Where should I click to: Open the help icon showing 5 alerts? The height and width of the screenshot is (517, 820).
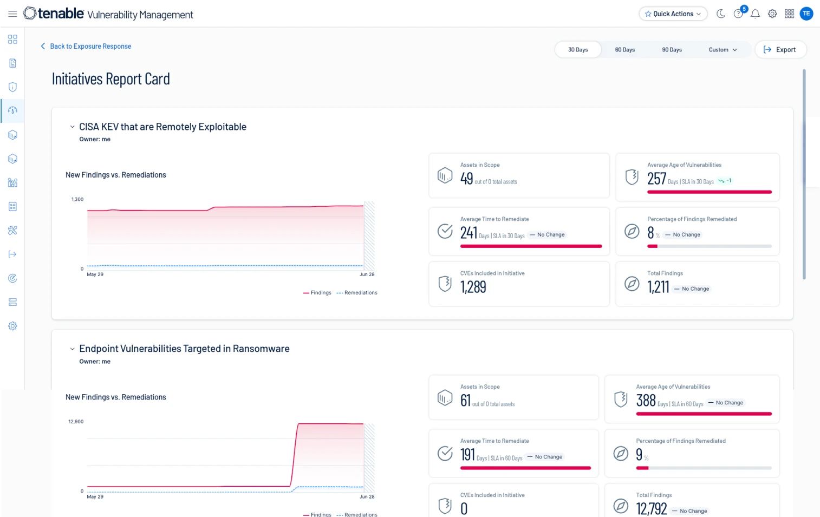[x=738, y=14]
